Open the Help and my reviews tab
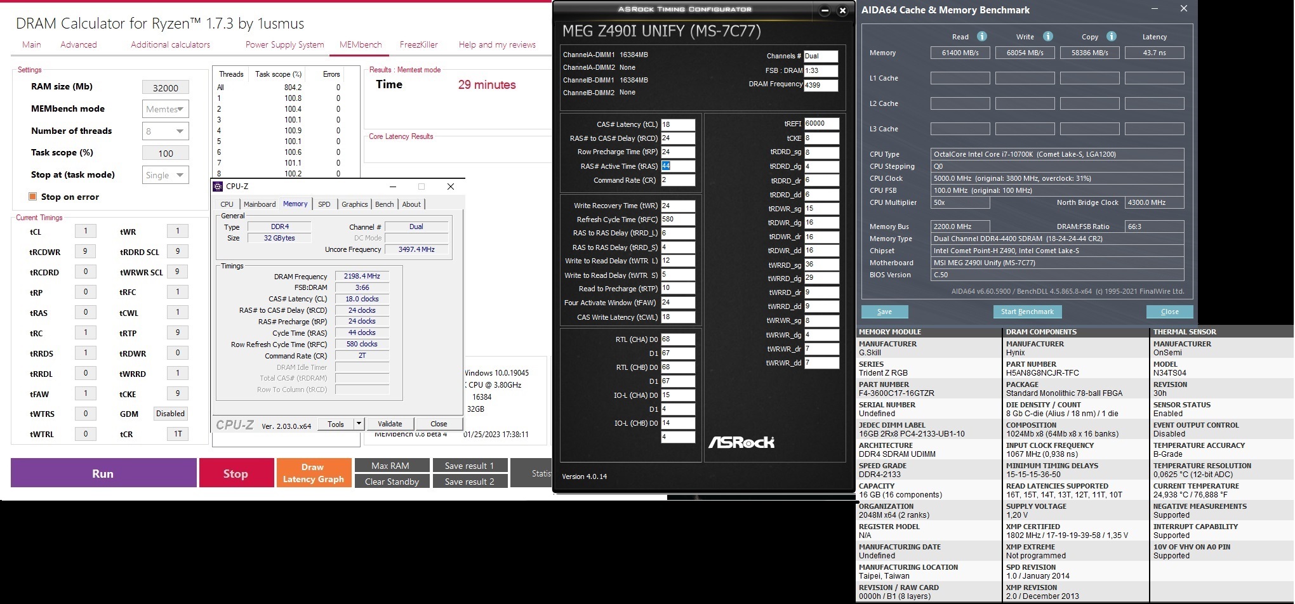The image size is (1295, 604). (x=497, y=44)
